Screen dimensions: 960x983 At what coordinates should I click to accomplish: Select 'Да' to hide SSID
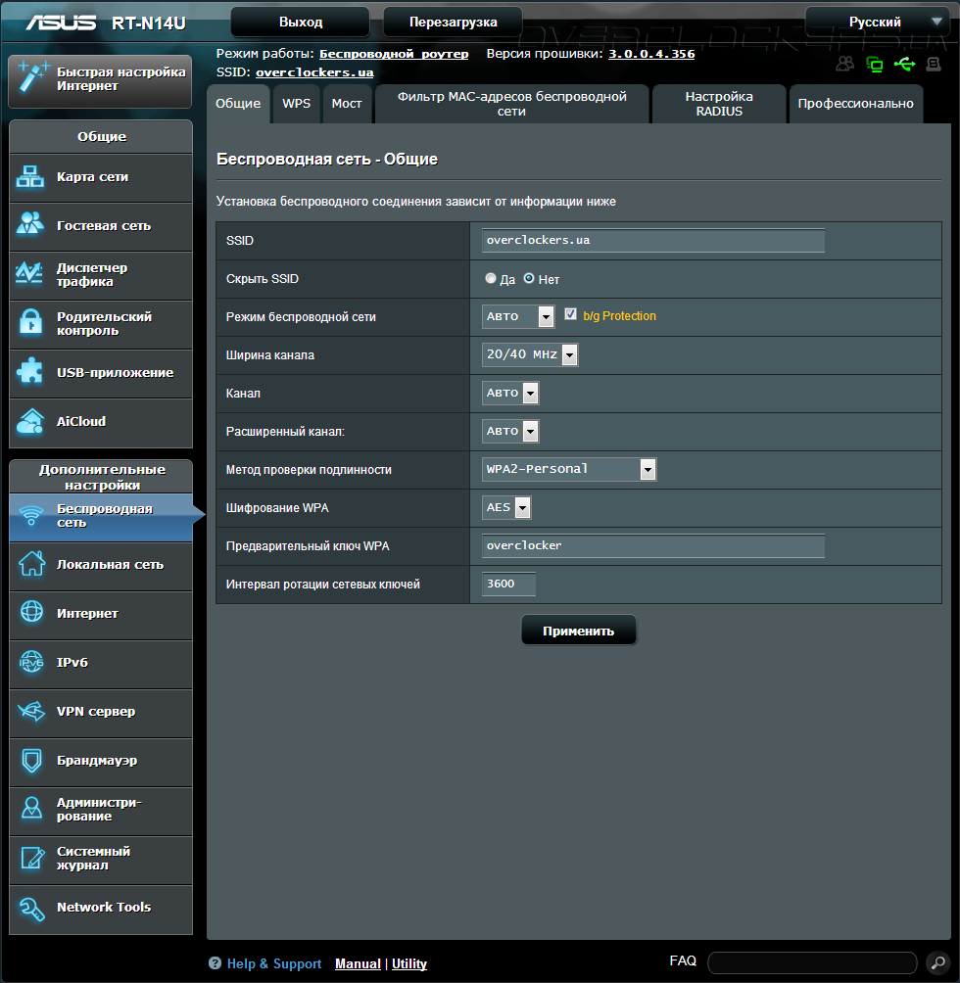491,278
